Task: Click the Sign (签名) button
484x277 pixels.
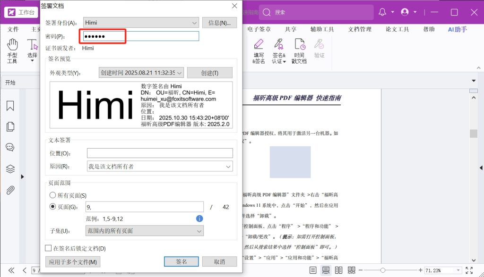Action: pyautogui.click(x=181, y=261)
